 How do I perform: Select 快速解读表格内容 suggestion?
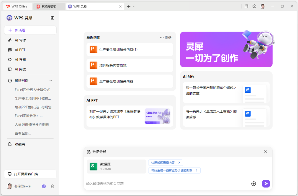click(x=166, y=163)
